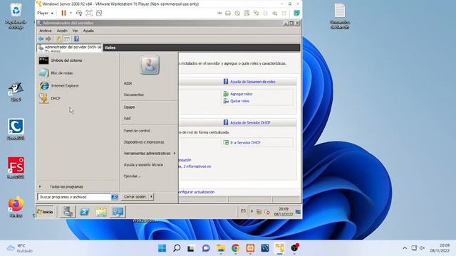This screenshot has width=456, height=256.
Task: Open Red in Start menu
Action: 127,119
